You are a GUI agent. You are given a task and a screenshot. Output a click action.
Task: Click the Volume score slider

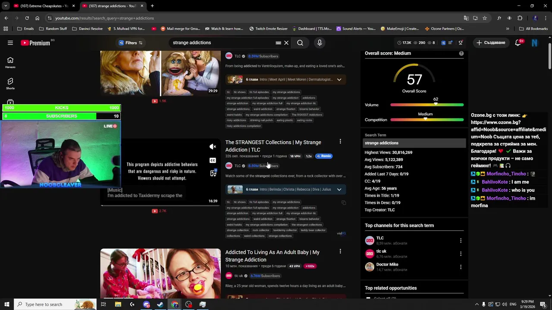click(x=427, y=105)
